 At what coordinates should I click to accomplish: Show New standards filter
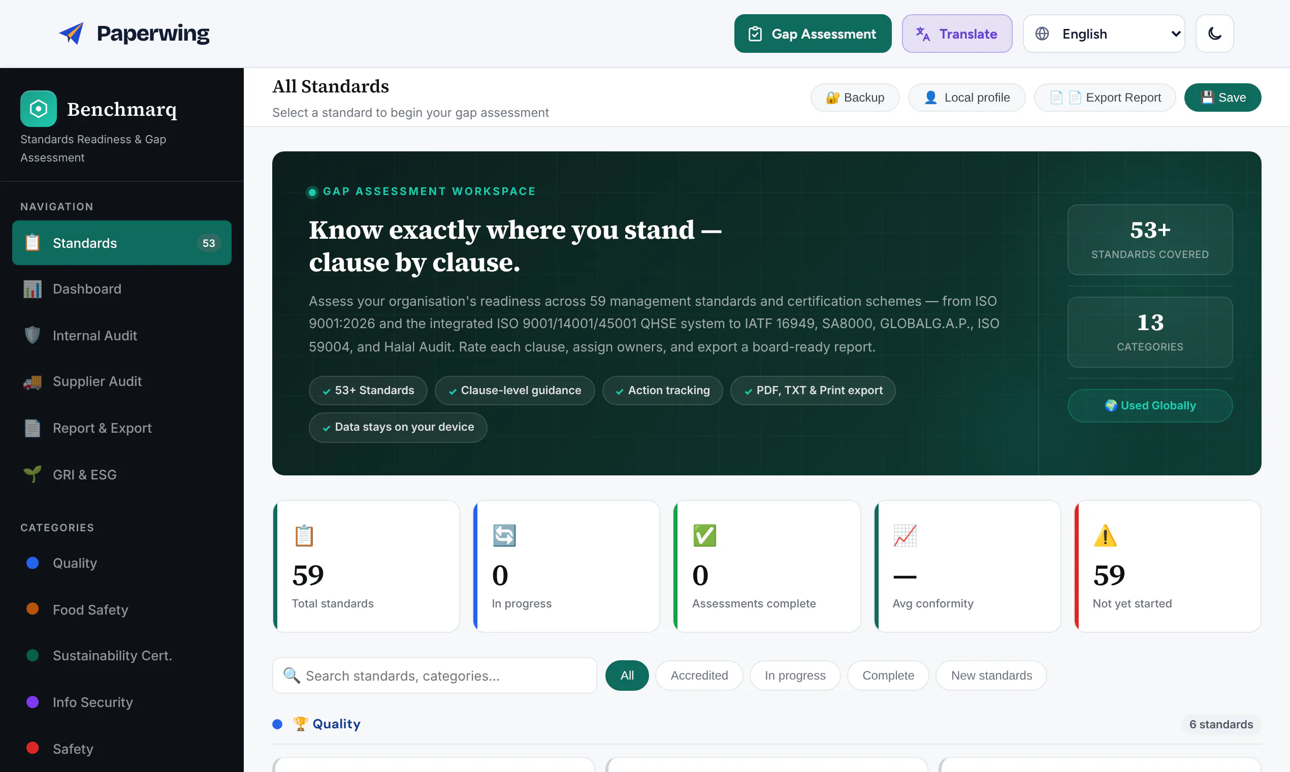click(x=991, y=675)
